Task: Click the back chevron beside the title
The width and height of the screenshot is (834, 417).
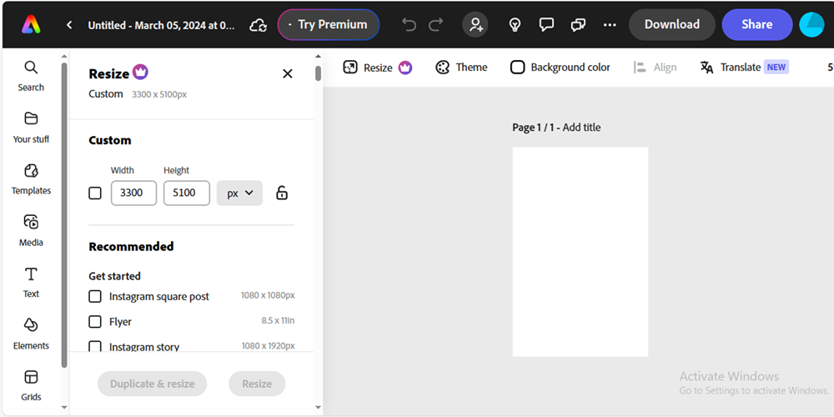Action: (x=69, y=25)
